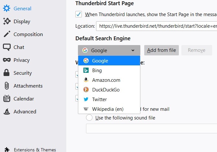Click the Advanced wizard hat icon
The width and height of the screenshot is (217, 152).
pos(7,111)
